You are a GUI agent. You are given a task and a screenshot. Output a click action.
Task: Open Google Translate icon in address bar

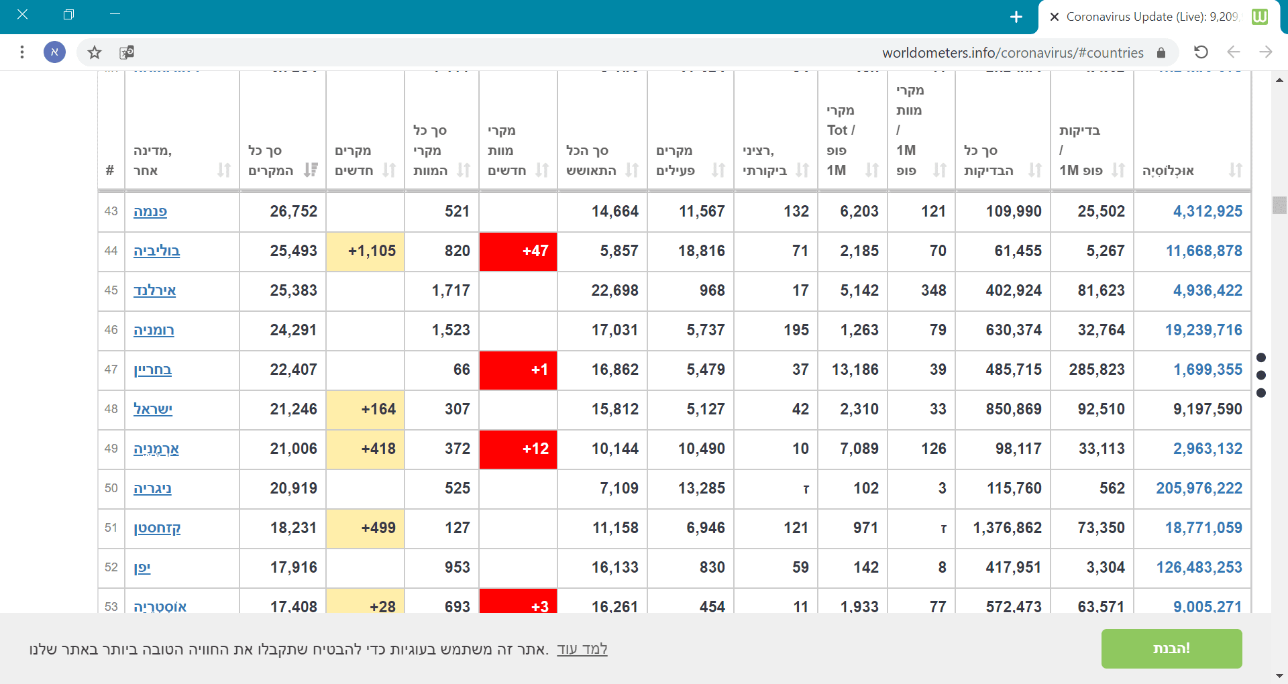click(126, 52)
